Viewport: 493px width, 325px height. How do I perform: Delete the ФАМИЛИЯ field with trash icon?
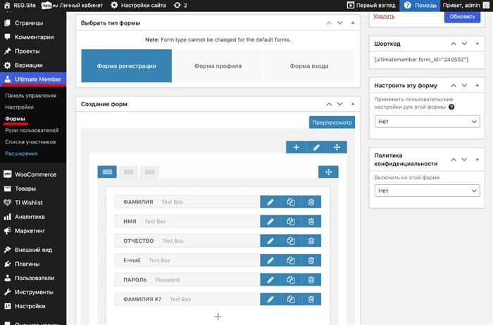click(311, 202)
